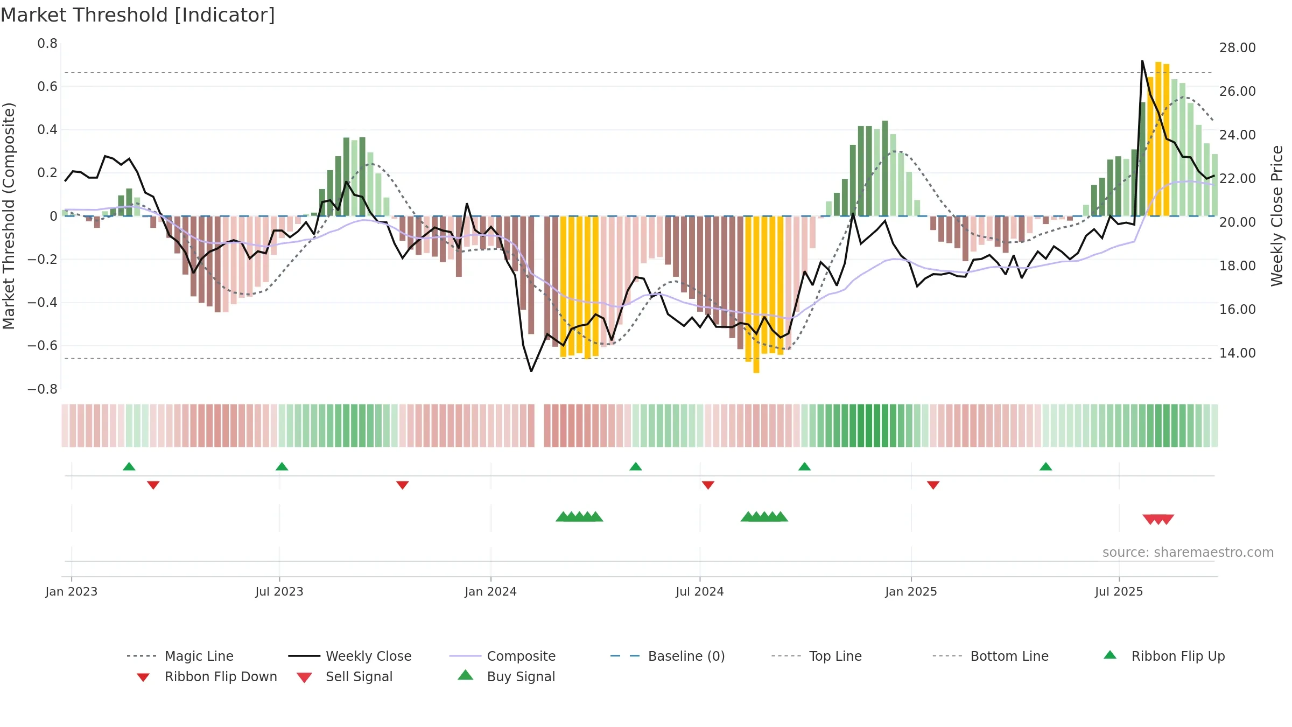Click the Jul 2023 x-axis label
1292x727 pixels.
click(x=279, y=591)
